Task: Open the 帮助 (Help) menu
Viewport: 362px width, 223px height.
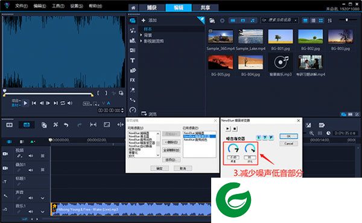Action: [95, 6]
